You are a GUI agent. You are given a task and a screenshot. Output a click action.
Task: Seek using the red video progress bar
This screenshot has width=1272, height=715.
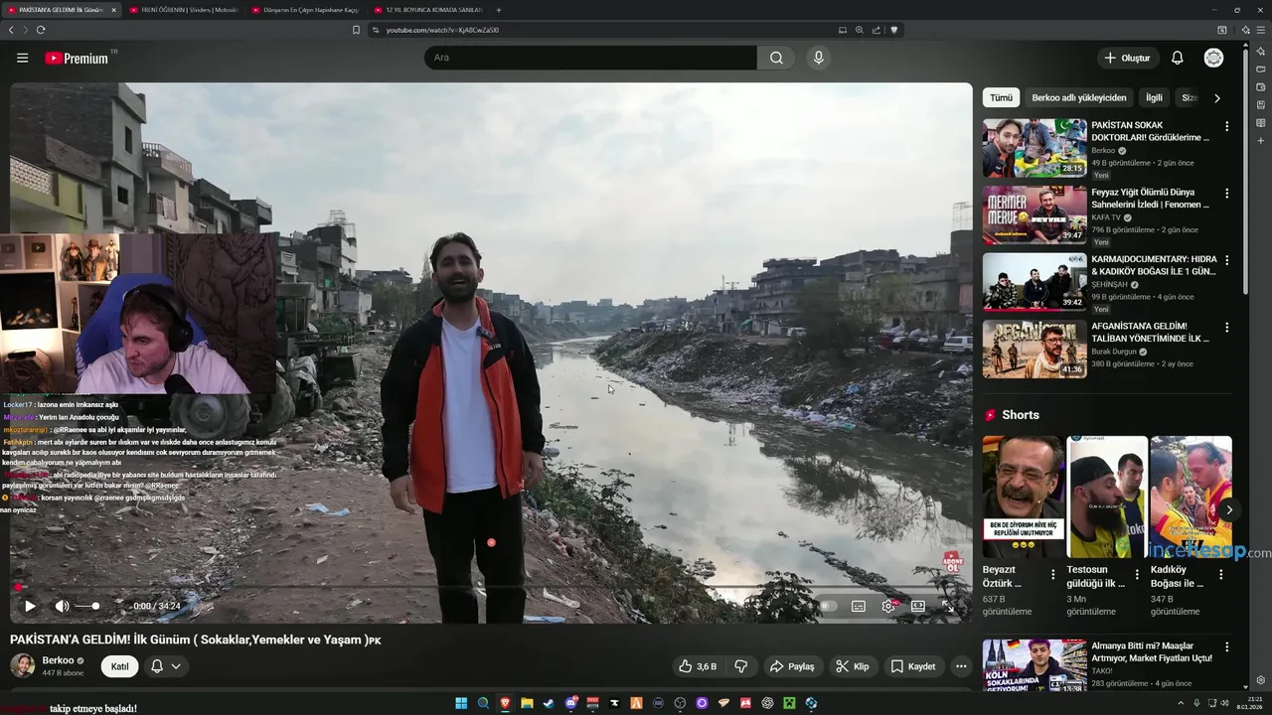(x=491, y=588)
